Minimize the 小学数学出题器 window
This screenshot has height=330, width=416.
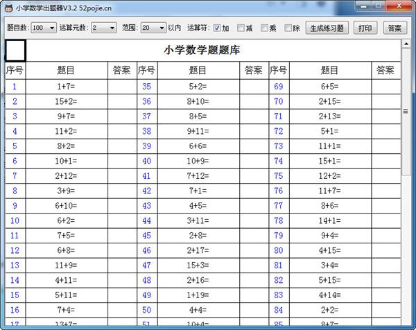(364, 6)
